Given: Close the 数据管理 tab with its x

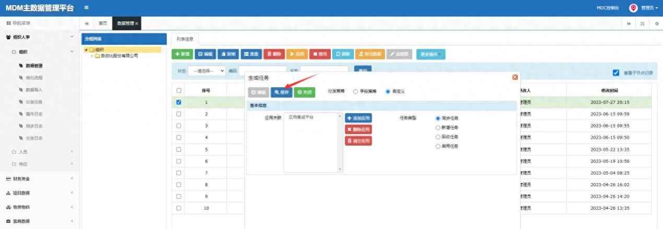Looking at the screenshot, I should pos(137,23).
